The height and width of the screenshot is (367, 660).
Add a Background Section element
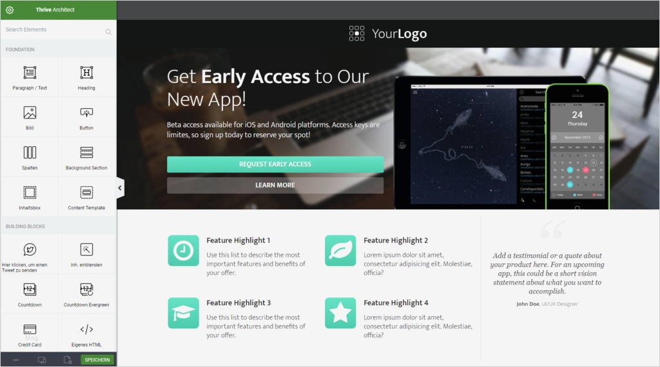(x=87, y=157)
